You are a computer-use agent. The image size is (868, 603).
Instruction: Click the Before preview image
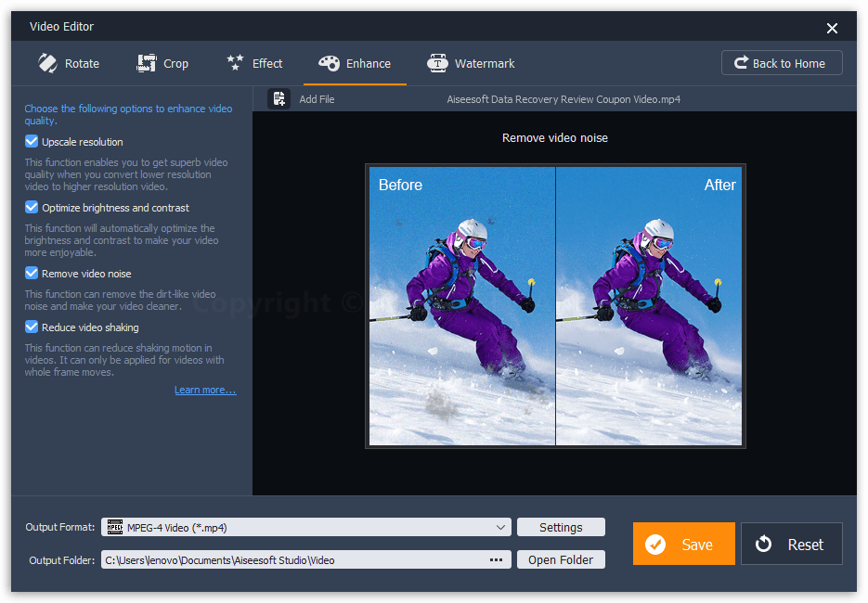[x=462, y=306]
